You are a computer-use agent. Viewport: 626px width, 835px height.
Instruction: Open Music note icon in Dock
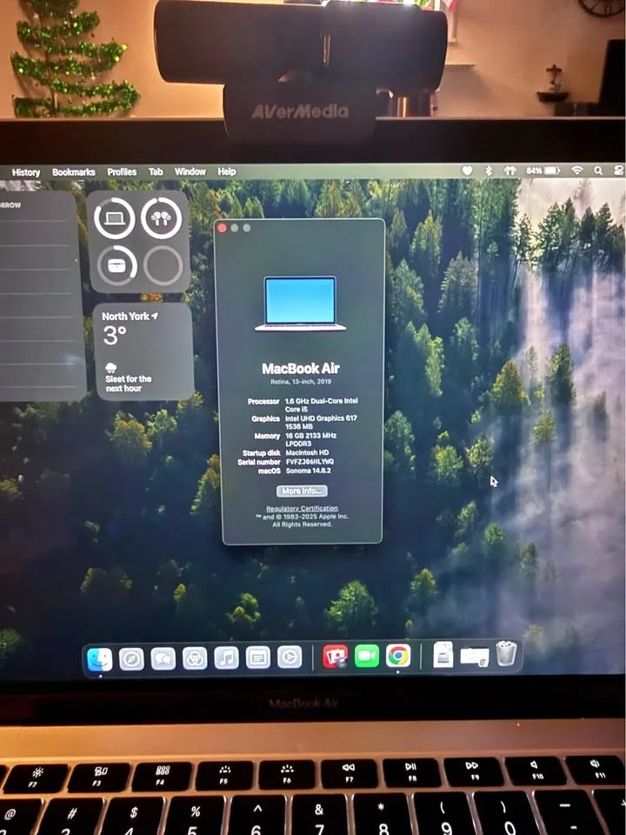[226, 658]
